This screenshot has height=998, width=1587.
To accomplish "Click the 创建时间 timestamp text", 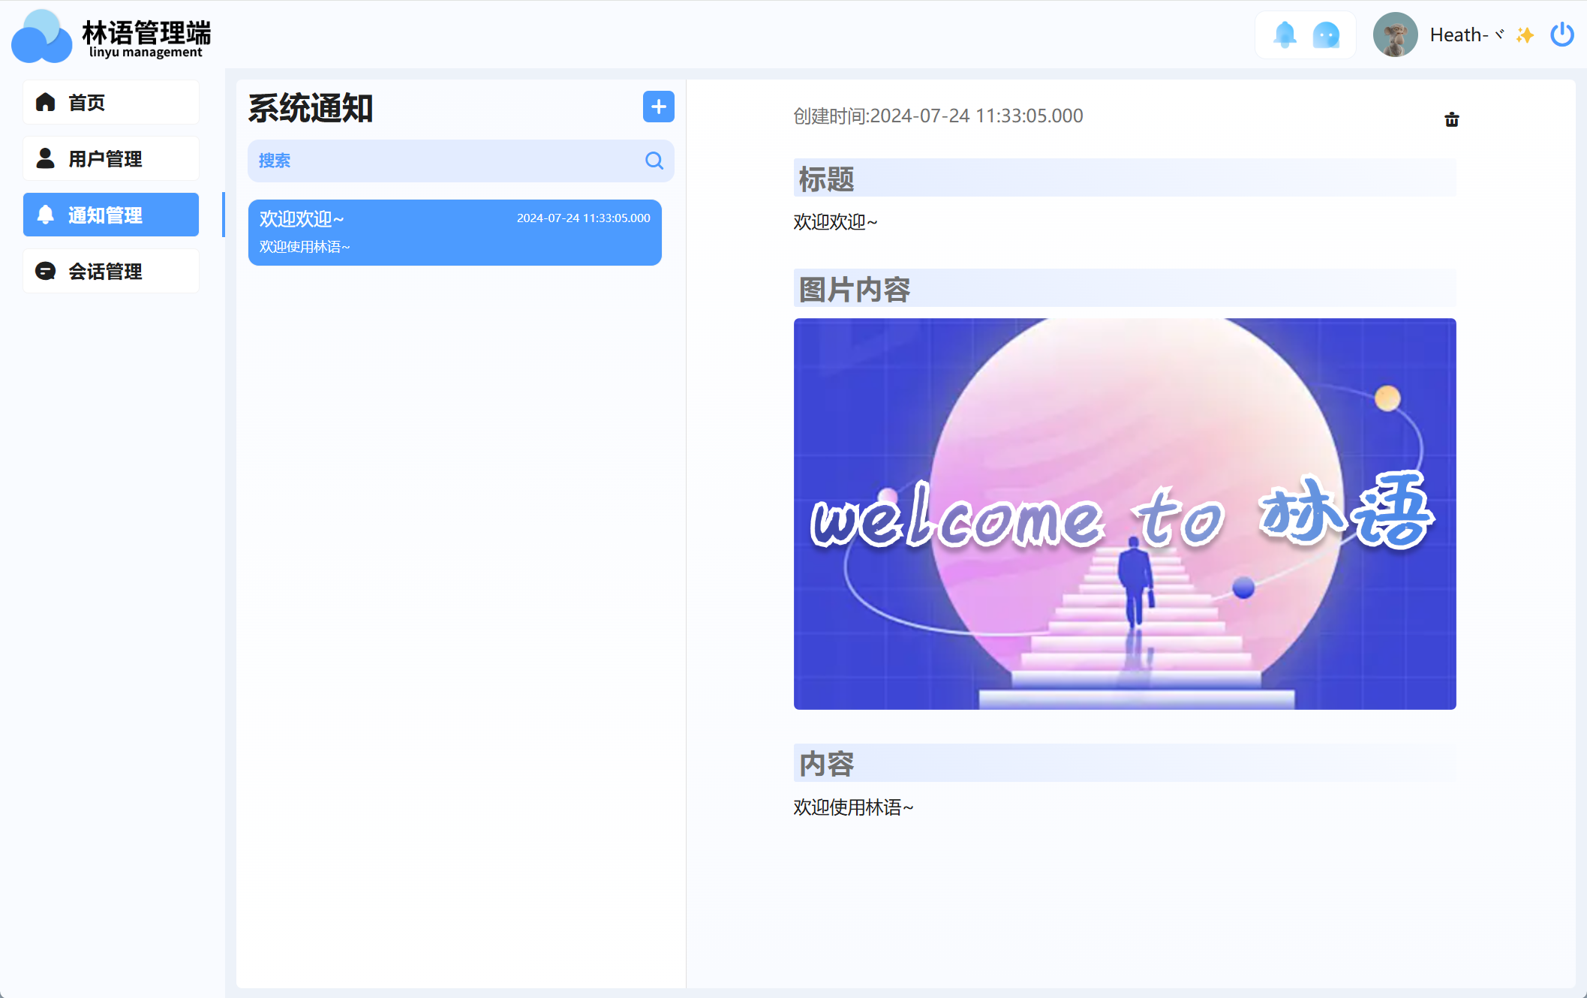I will 938,116.
